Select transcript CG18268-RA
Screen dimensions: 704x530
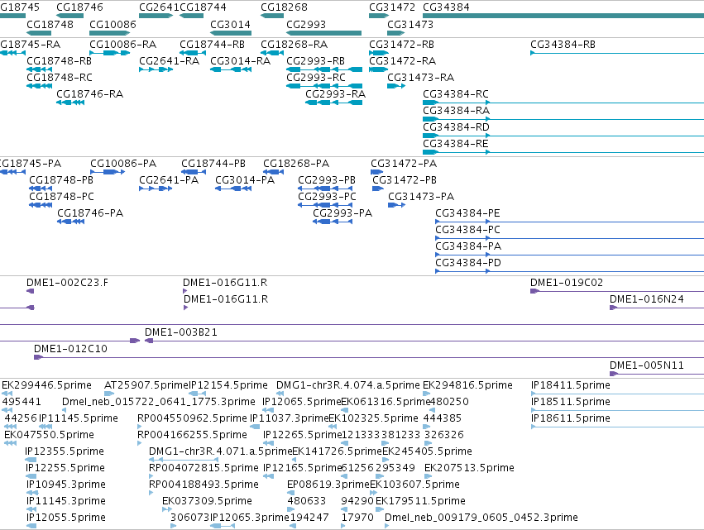point(272,53)
